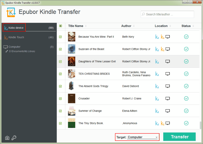Open the register key icon

click(14, 138)
